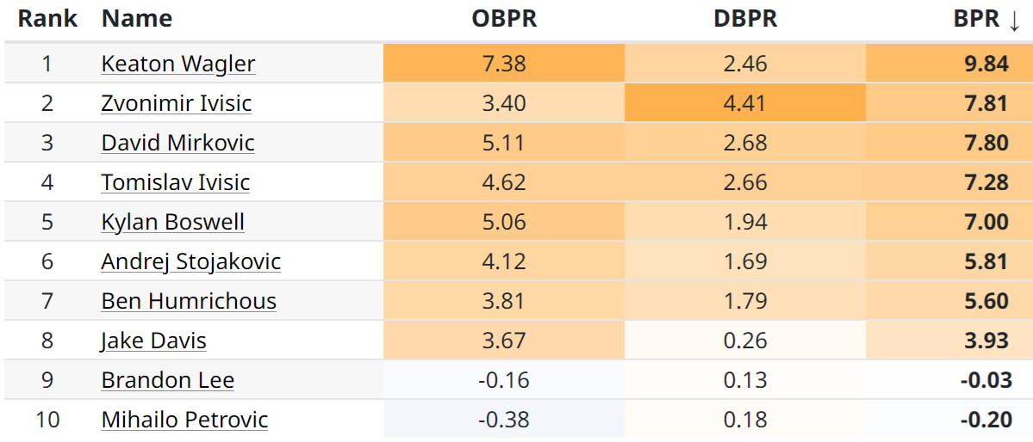Open Keaton Wagler's player page
1033x442 pixels.
point(178,64)
